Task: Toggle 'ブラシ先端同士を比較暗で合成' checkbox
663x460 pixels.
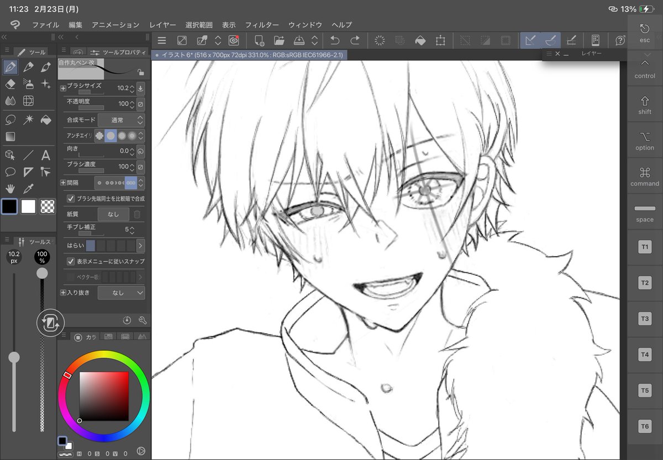Action: (71, 198)
